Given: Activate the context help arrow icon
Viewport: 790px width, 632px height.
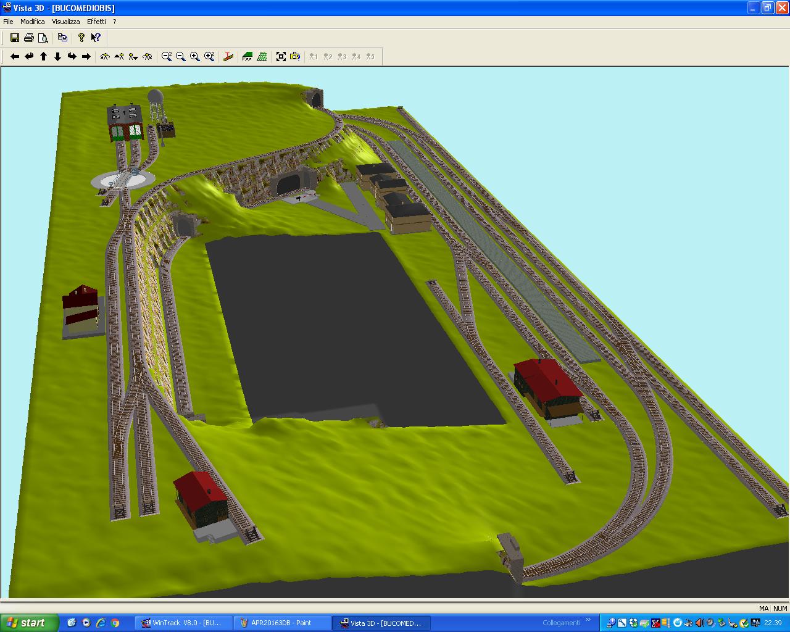Looking at the screenshot, I should tap(96, 38).
